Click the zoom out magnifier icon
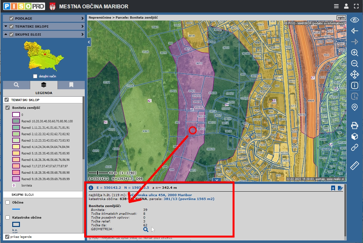The height and width of the screenshot is (243, 363). point(354,64)
